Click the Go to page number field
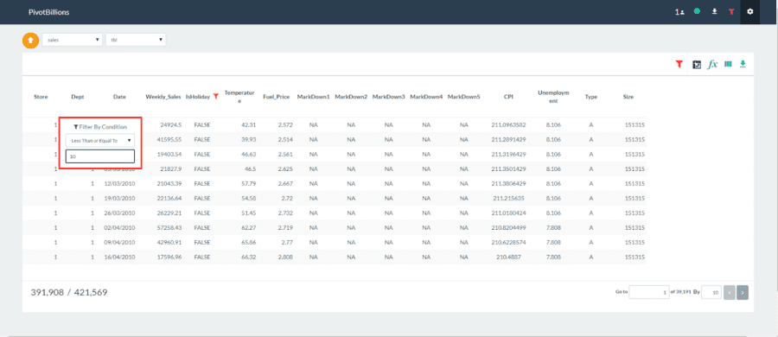The height and width of the screenshot is (337, 778). coord(649,292)
